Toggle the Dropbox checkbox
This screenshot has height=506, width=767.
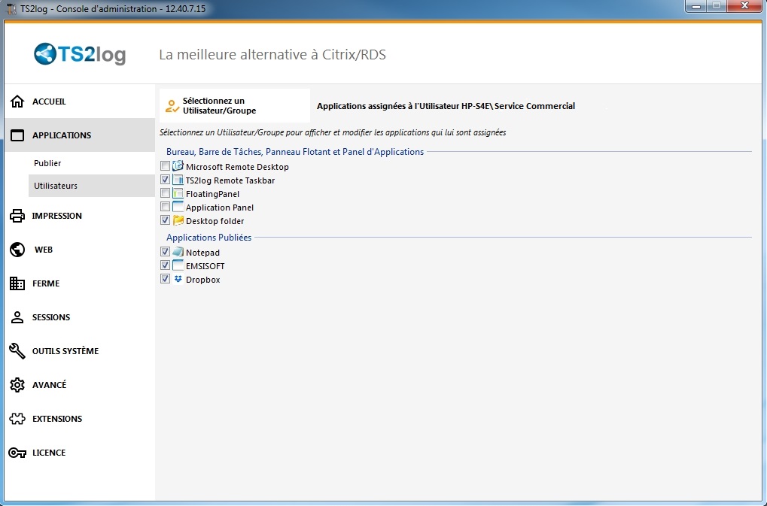pos(166,279)
